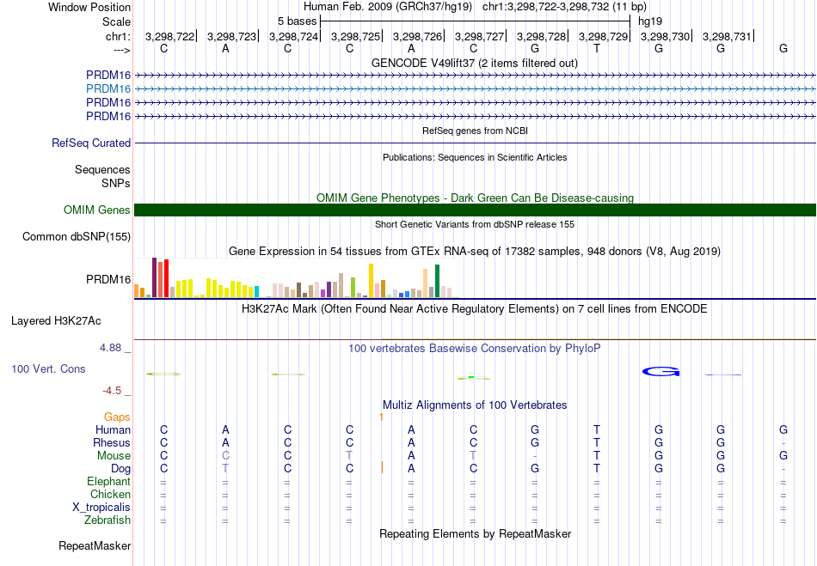Click position label 3,298,729
This screenshot has height=566, width=817.
(x=603, y=36)
